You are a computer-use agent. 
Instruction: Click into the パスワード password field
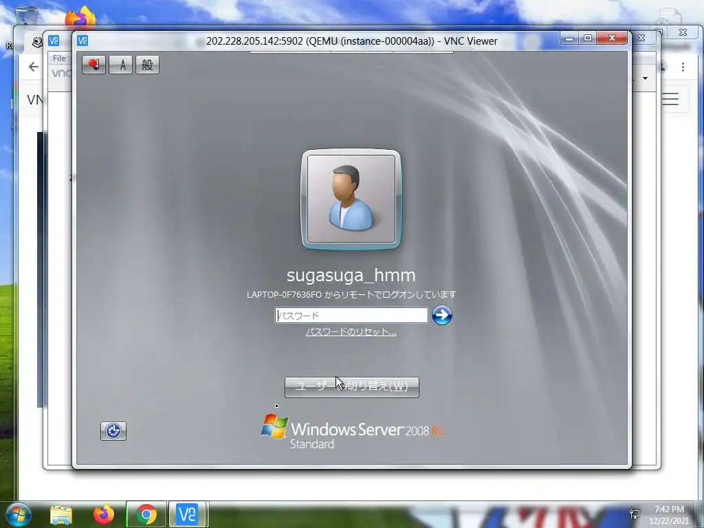pos(351,315)
